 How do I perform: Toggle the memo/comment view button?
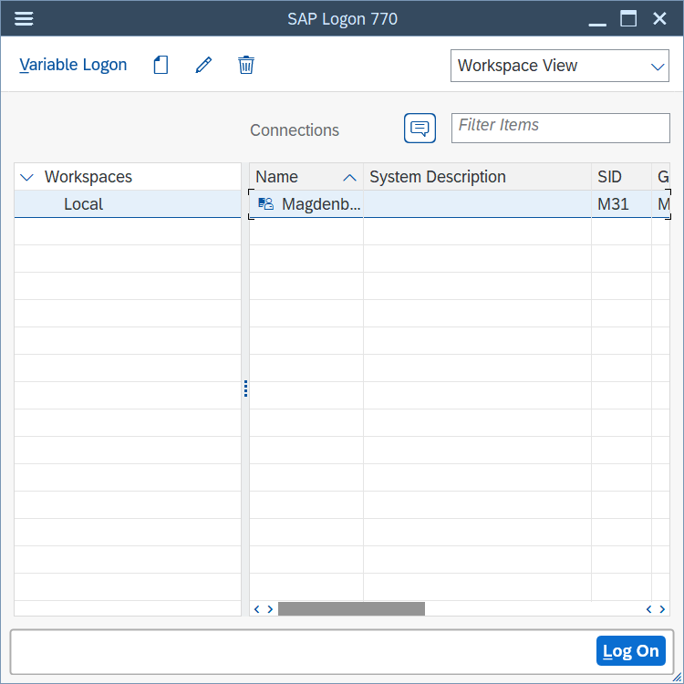pos(420,129)
